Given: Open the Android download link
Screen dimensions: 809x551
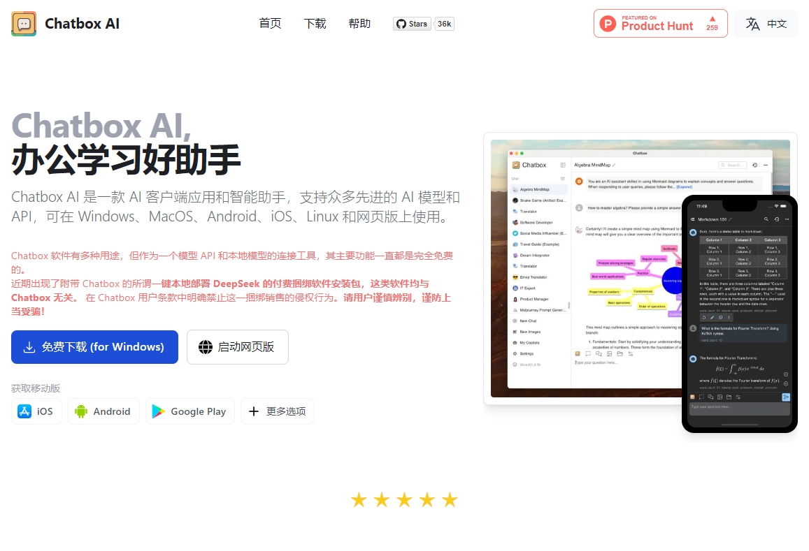Looking at the screenshot, I should [103, 411].
